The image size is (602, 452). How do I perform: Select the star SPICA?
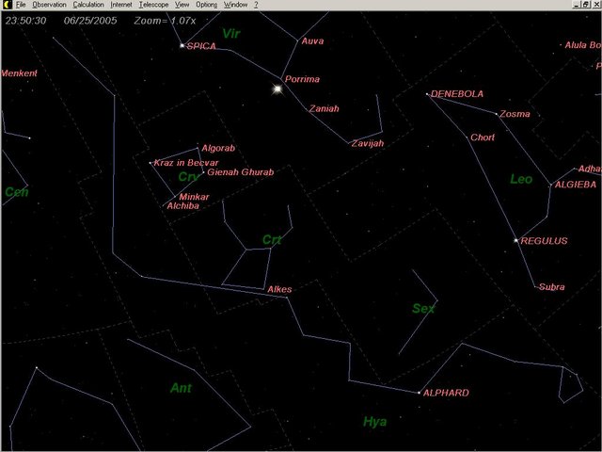point(182,45)
